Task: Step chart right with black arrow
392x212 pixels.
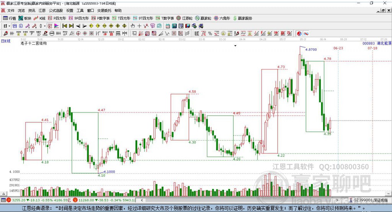Action: 85,26
